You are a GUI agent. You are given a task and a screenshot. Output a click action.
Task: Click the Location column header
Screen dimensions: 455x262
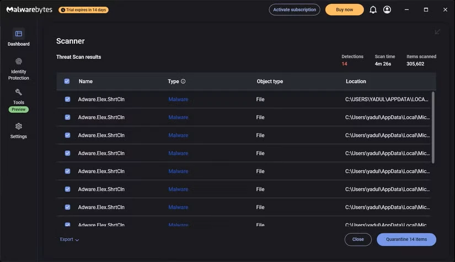click(x=356, y=81)
